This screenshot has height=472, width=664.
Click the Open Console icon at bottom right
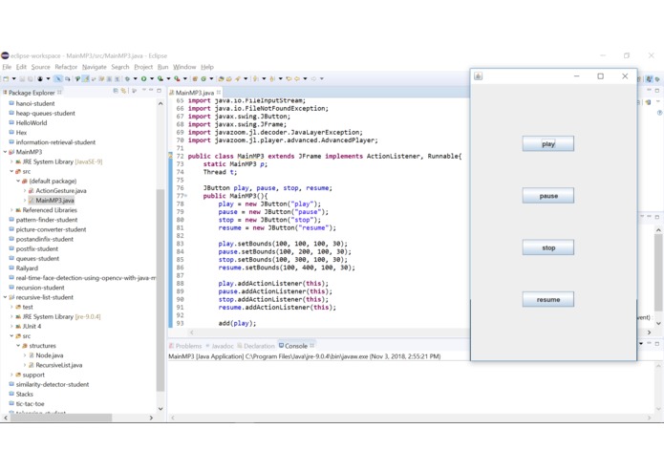point(641,344)
